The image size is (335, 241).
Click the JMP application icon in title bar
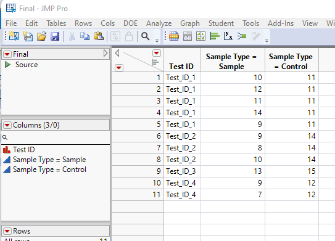(x=10, y=8)
